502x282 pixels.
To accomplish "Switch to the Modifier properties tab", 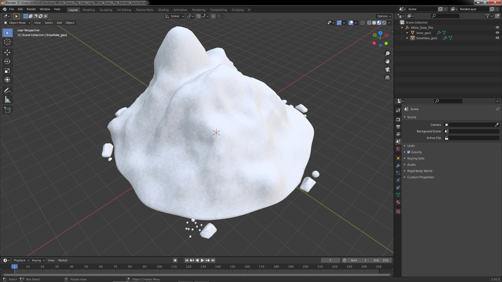I will tap(398, 166).
